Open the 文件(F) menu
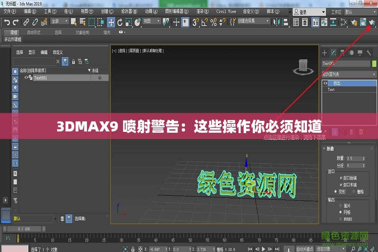The width and height of the screenshot is (378, 252). click(x=10, y=11)
